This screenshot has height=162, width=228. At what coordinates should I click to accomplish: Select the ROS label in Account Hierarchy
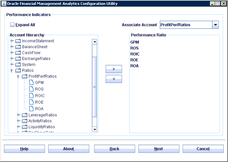pos(39,89)
